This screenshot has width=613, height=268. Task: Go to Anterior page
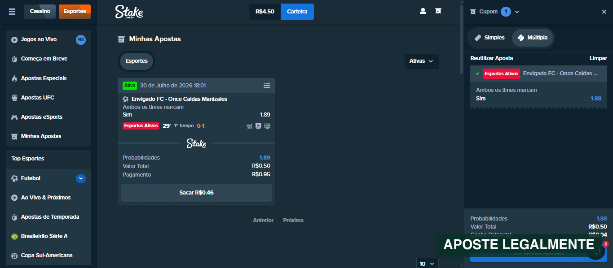click(263, 220)
